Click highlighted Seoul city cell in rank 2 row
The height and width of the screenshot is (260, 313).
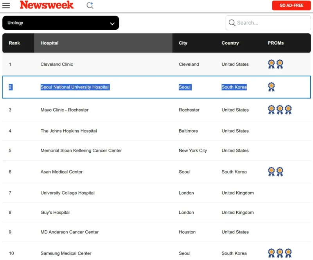(185, 87)
